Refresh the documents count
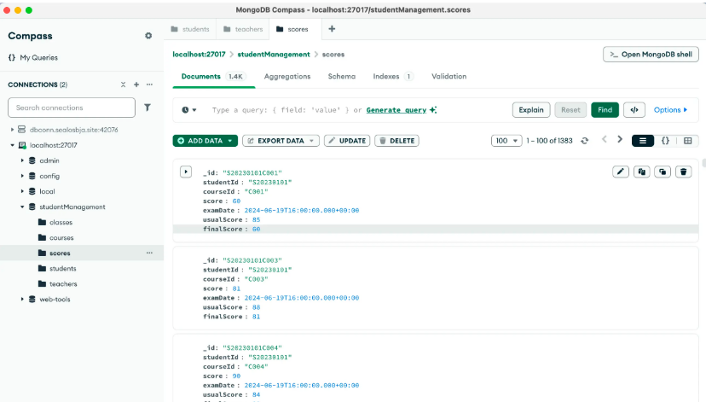Image resolution: width=706 pixels, height=402 pixels. (x=584, y=141)
